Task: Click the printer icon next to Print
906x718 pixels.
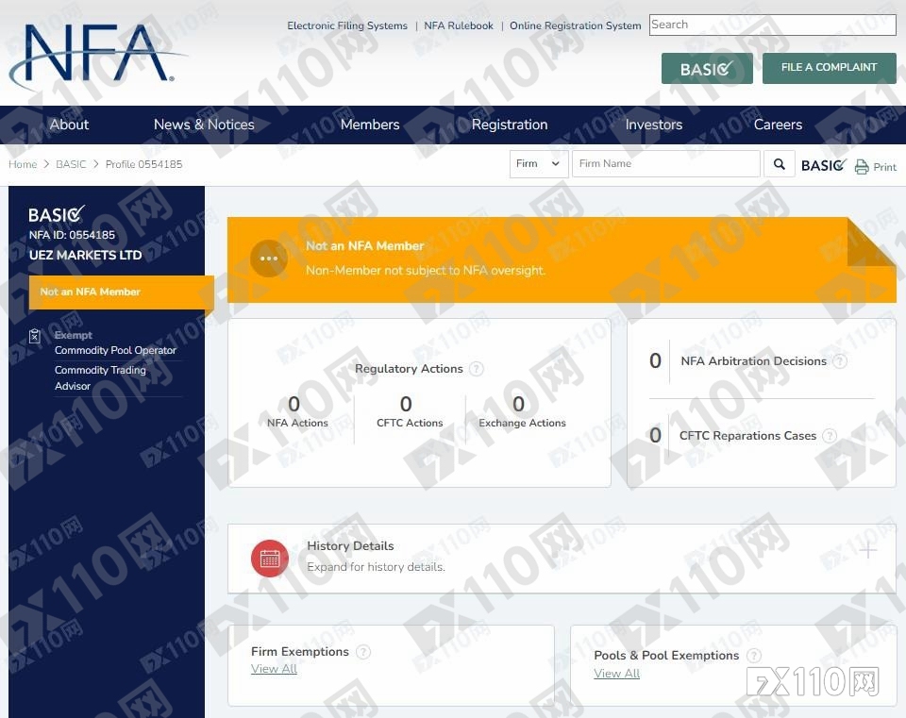Action: click(x=862, y=167)
